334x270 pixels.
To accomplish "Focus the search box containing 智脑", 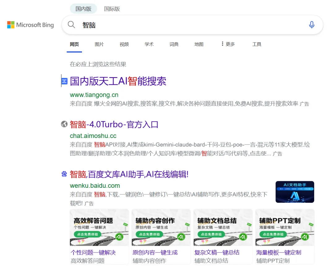I will click(x=193, y=25).
